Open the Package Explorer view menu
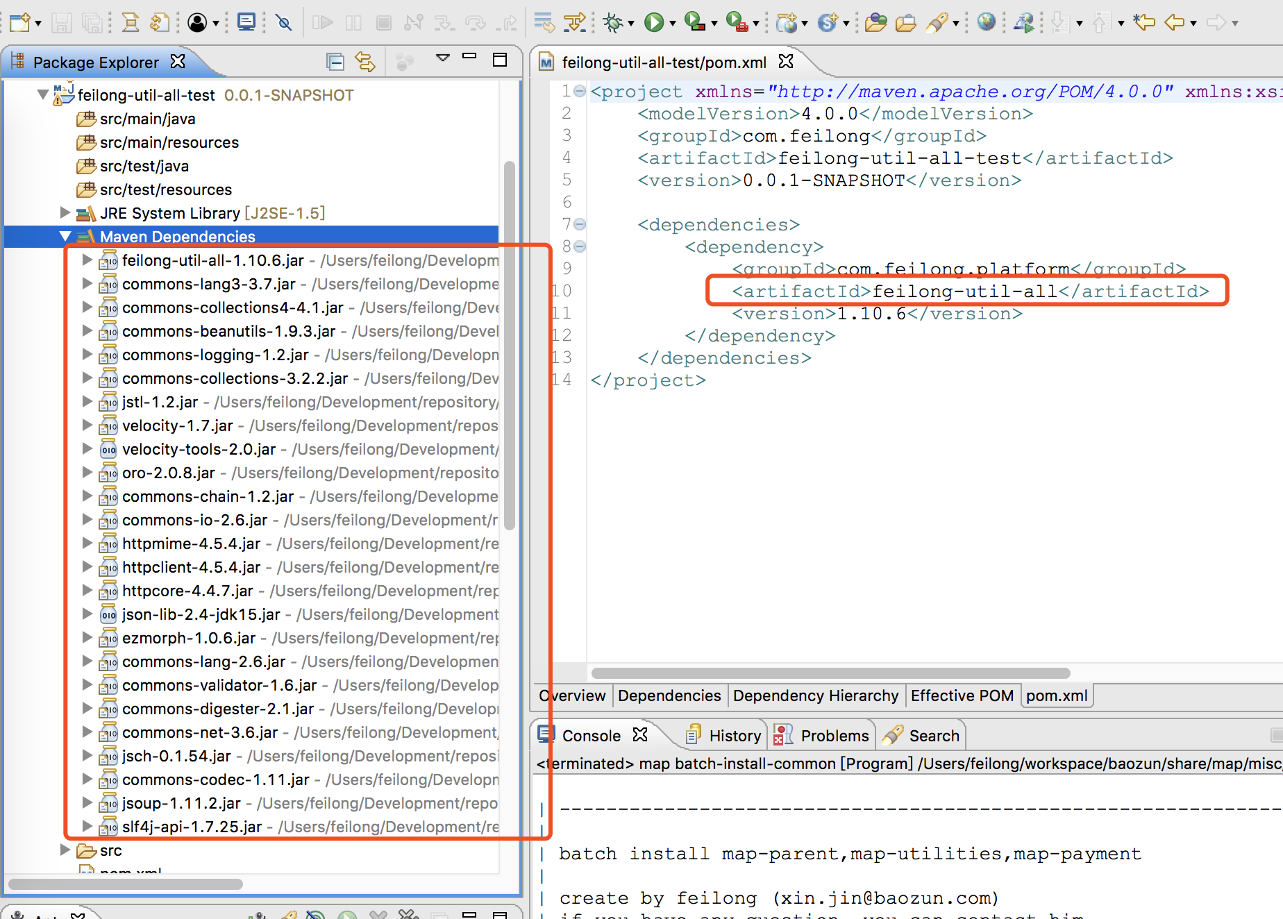 (x=443, y=59)
